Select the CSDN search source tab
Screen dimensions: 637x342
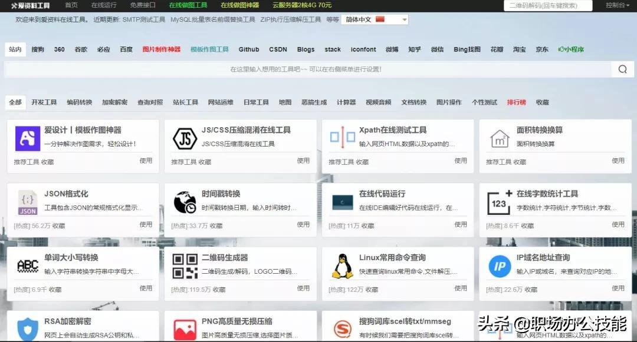point(278,49)
